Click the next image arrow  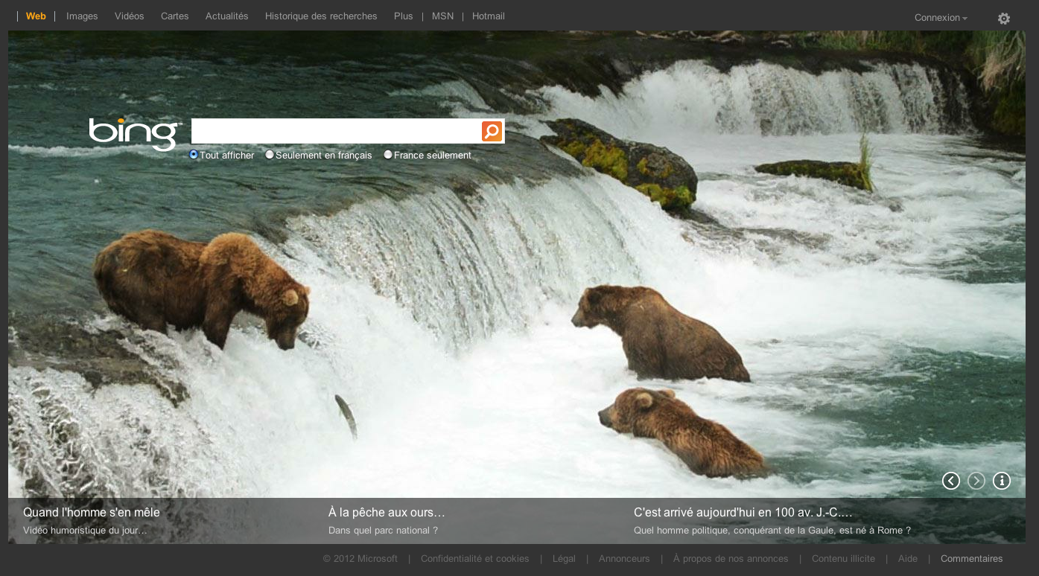(976, 481)
